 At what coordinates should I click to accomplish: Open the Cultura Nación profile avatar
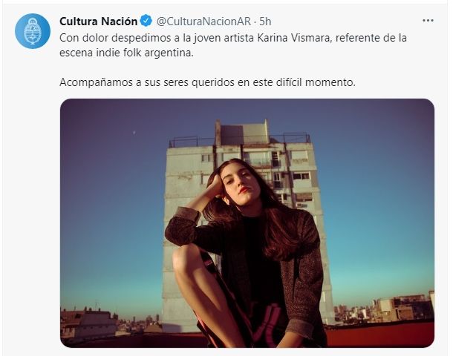[x=33, y=31]
